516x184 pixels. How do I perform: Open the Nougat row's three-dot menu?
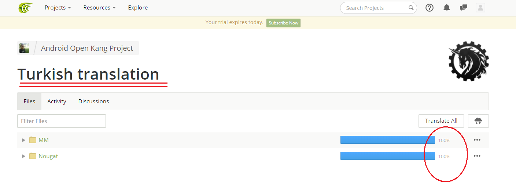[x=477, y=156]
